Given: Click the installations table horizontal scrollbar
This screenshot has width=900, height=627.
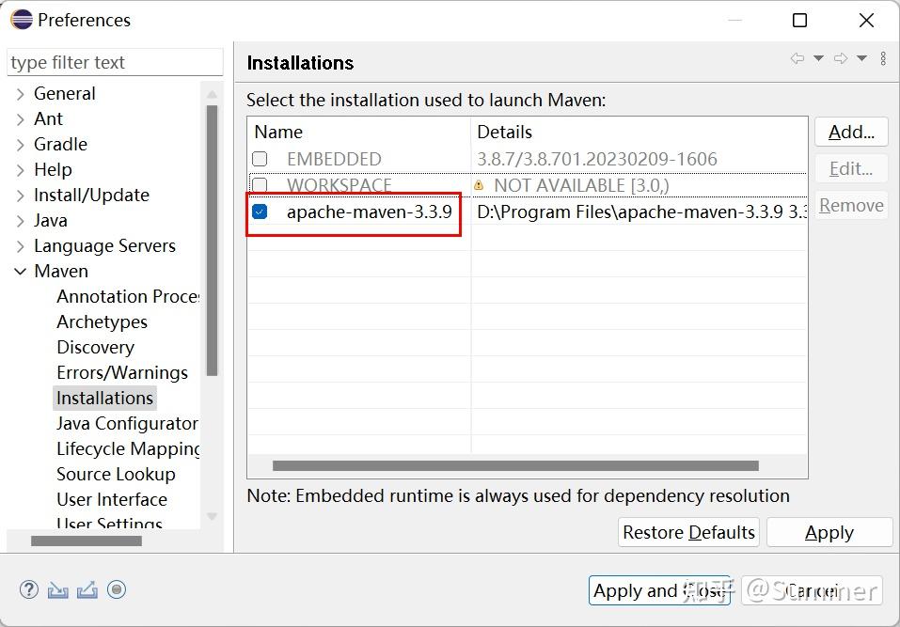Looking at the screenshot, I should click(x=515, y=466).
